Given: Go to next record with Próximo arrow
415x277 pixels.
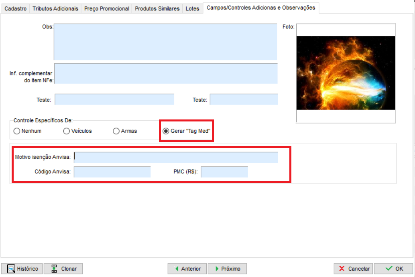Looking at the screenshot, I should pyautogui.click(x=217, y=269).
